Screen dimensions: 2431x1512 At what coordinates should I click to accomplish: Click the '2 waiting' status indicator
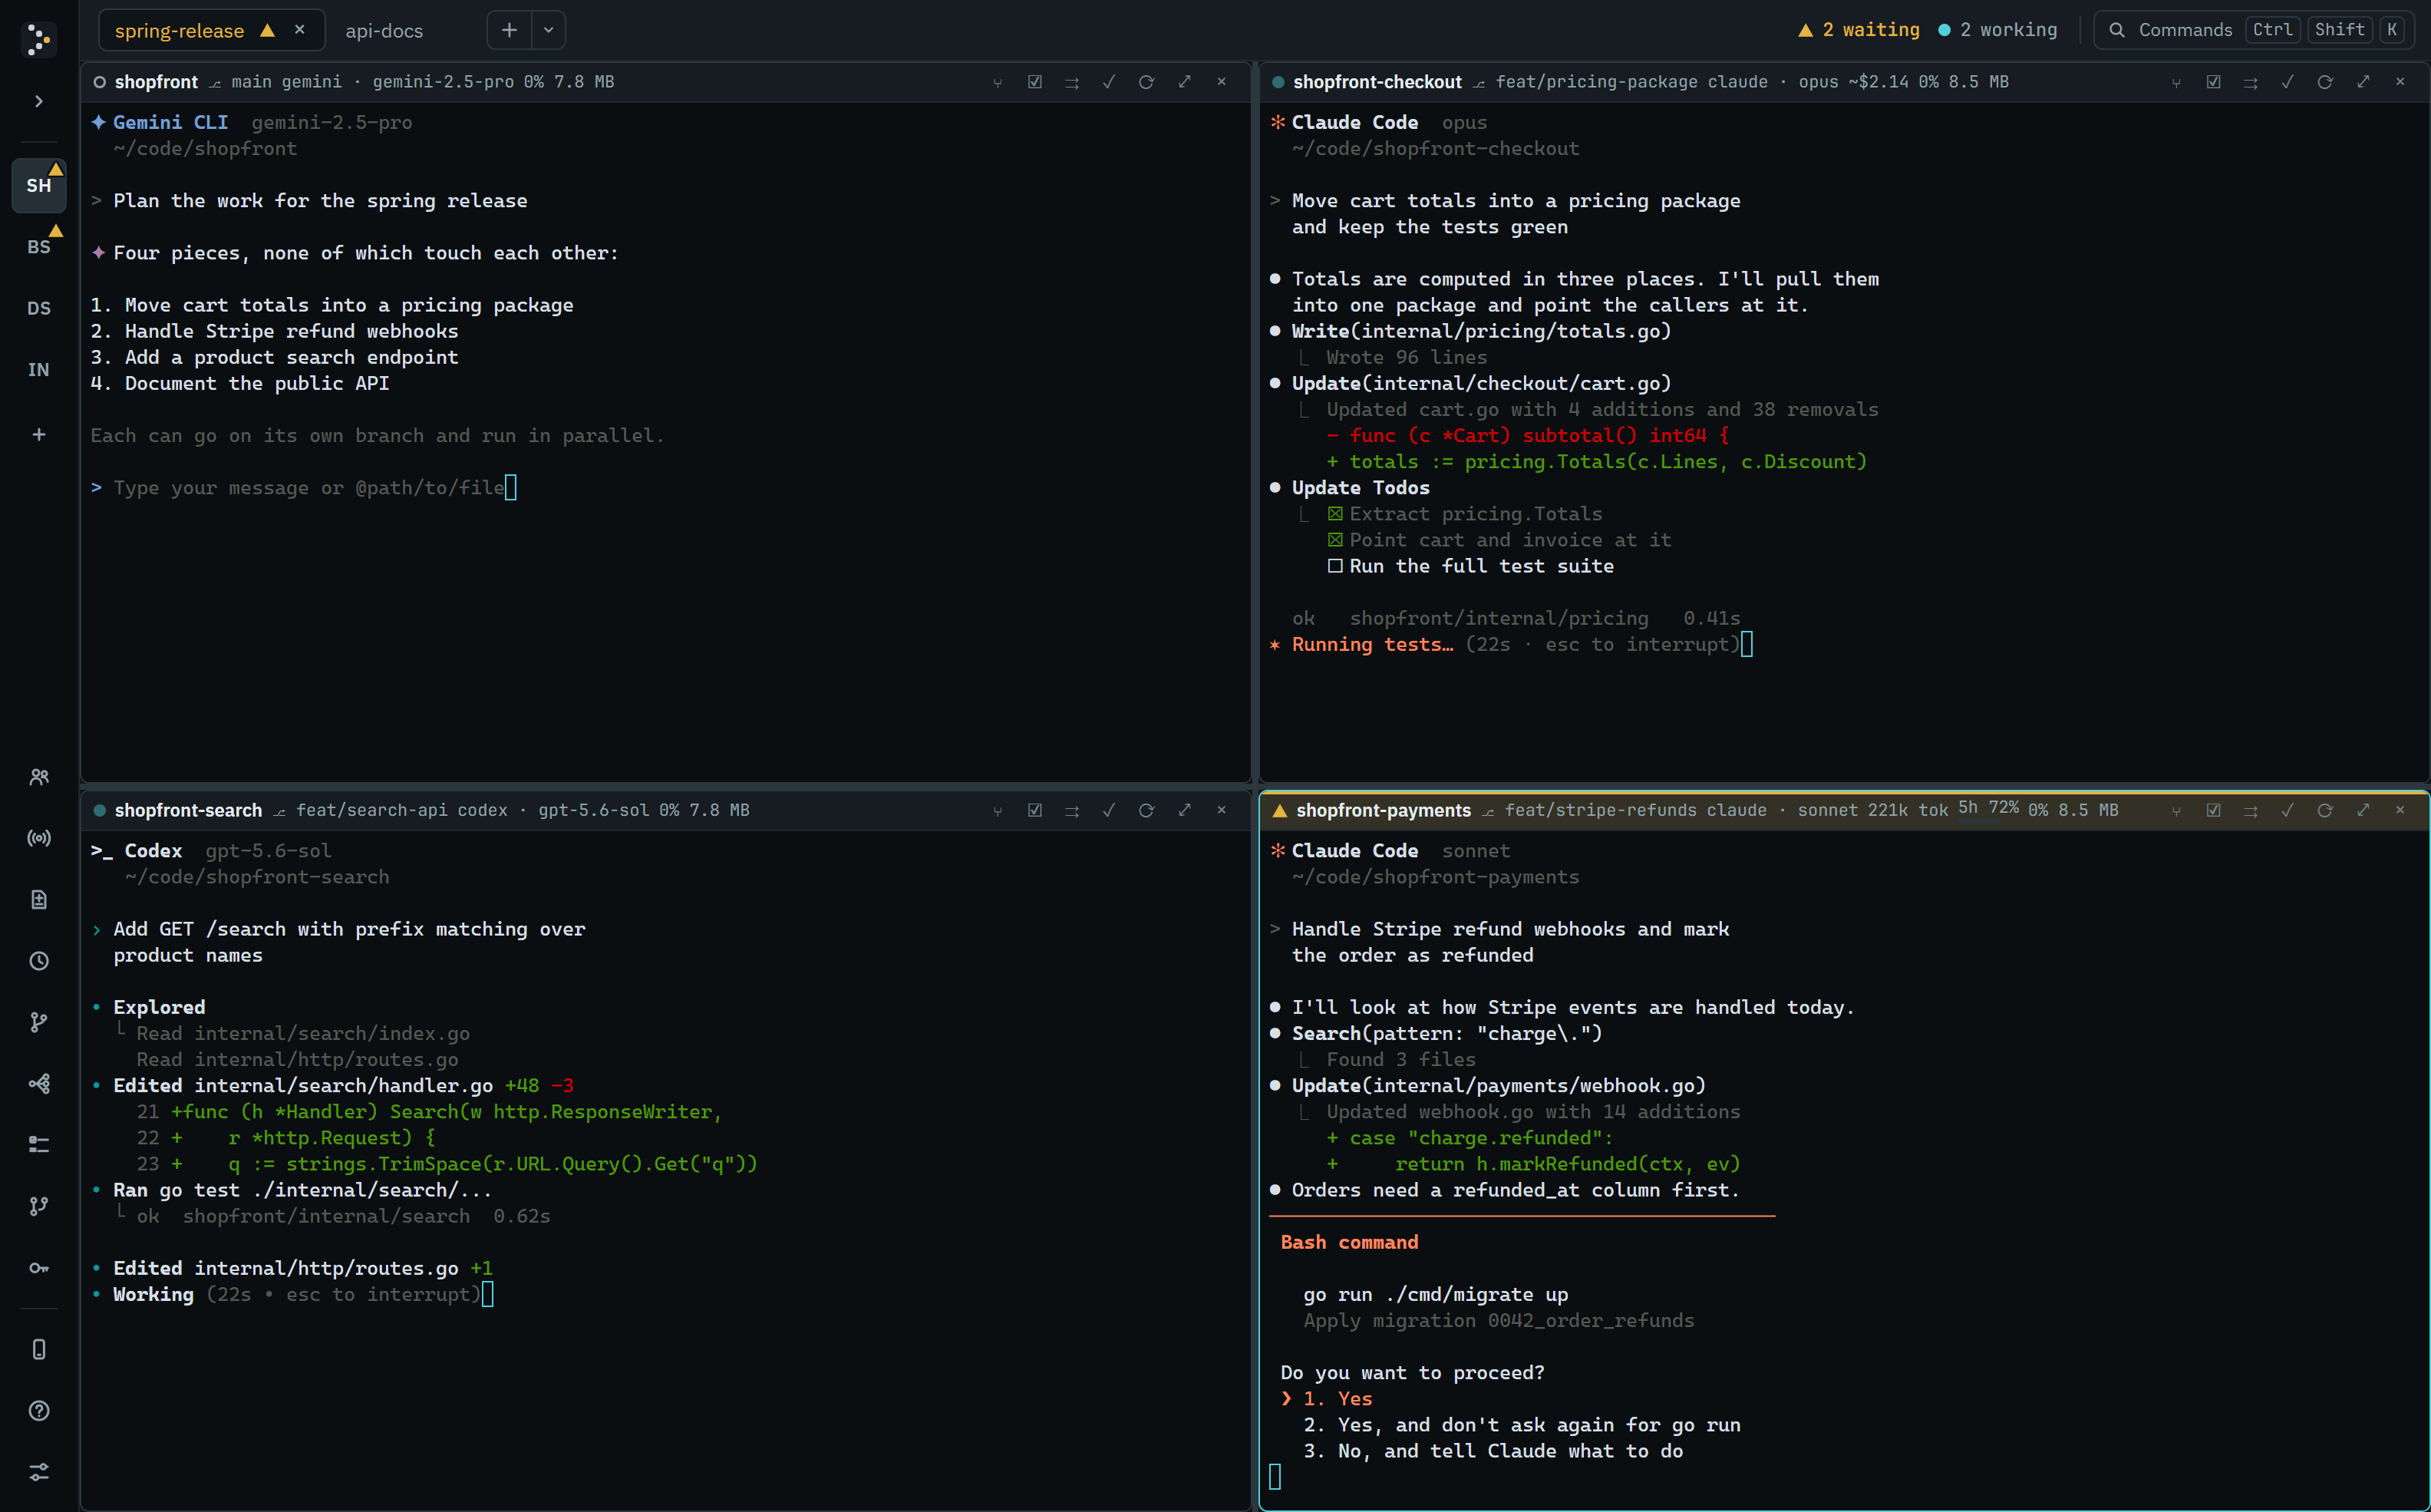point(1859,30)
